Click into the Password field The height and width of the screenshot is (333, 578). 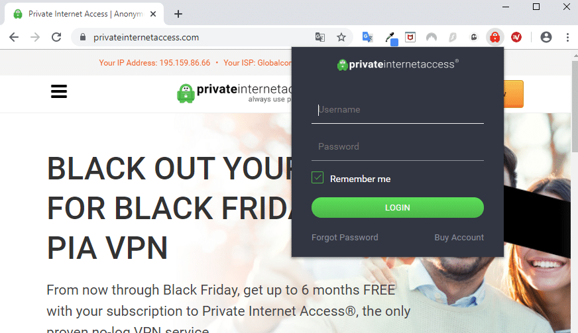coord(398,147)
